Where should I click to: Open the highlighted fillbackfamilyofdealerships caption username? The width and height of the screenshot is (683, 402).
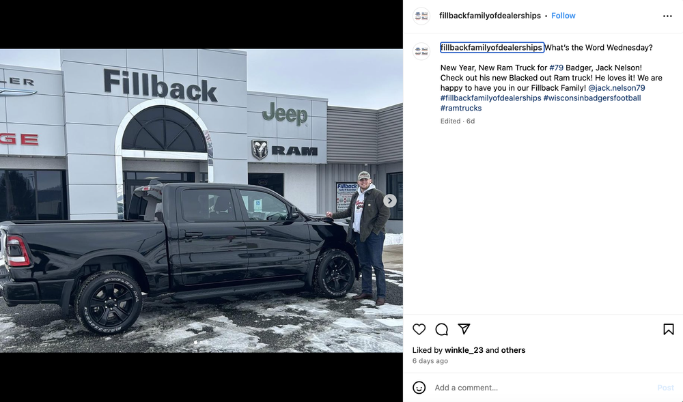(x=492, y=47)
